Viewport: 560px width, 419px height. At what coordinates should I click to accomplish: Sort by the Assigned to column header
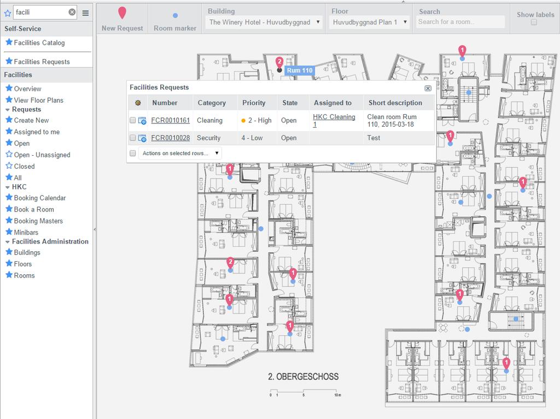(x=332, y=103)
